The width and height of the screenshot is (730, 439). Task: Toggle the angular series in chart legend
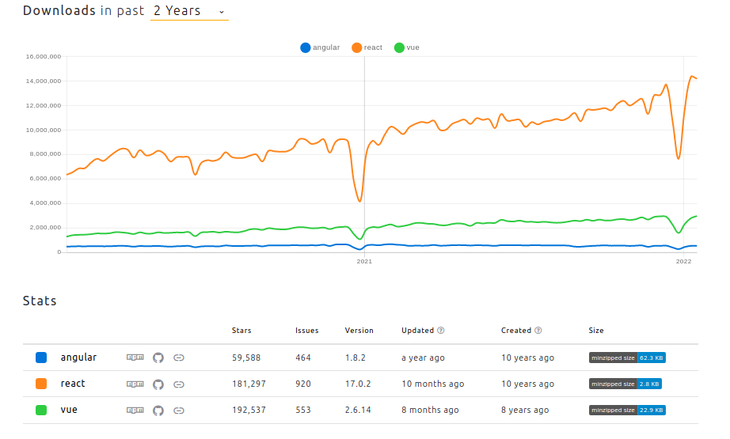[320, 47]
